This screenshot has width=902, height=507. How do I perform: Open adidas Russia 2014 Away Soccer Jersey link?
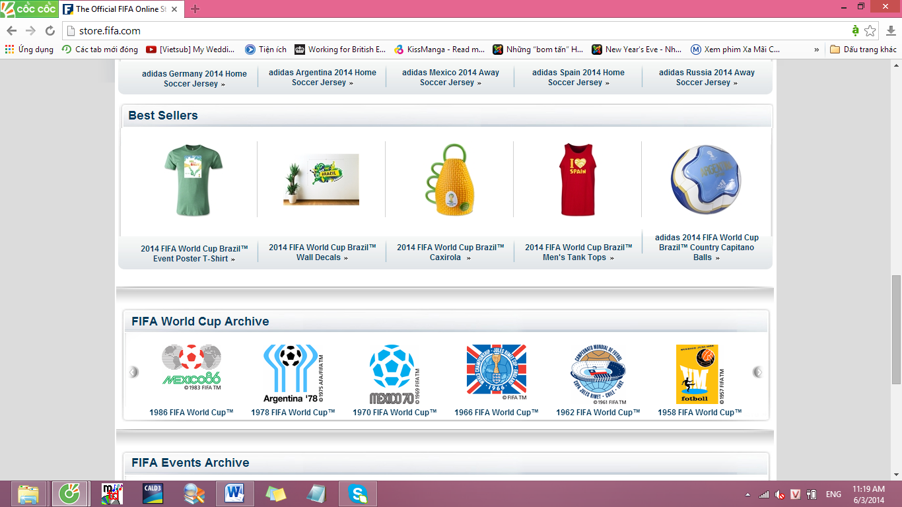coord(707,77)
